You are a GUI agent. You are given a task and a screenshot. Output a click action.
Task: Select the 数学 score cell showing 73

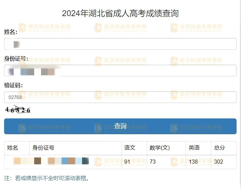pyautogui.click(x=153, y=162)
